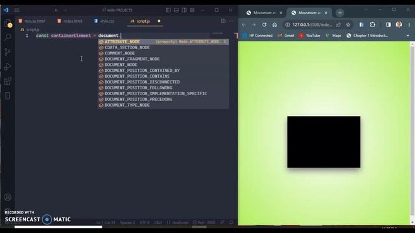The image size is (415, 233).
Task: Switch to the style.css editor tab
Action: pos(104,21)
